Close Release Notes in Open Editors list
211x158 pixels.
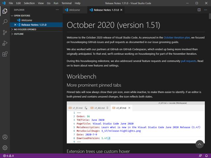[x=15, y=25]
